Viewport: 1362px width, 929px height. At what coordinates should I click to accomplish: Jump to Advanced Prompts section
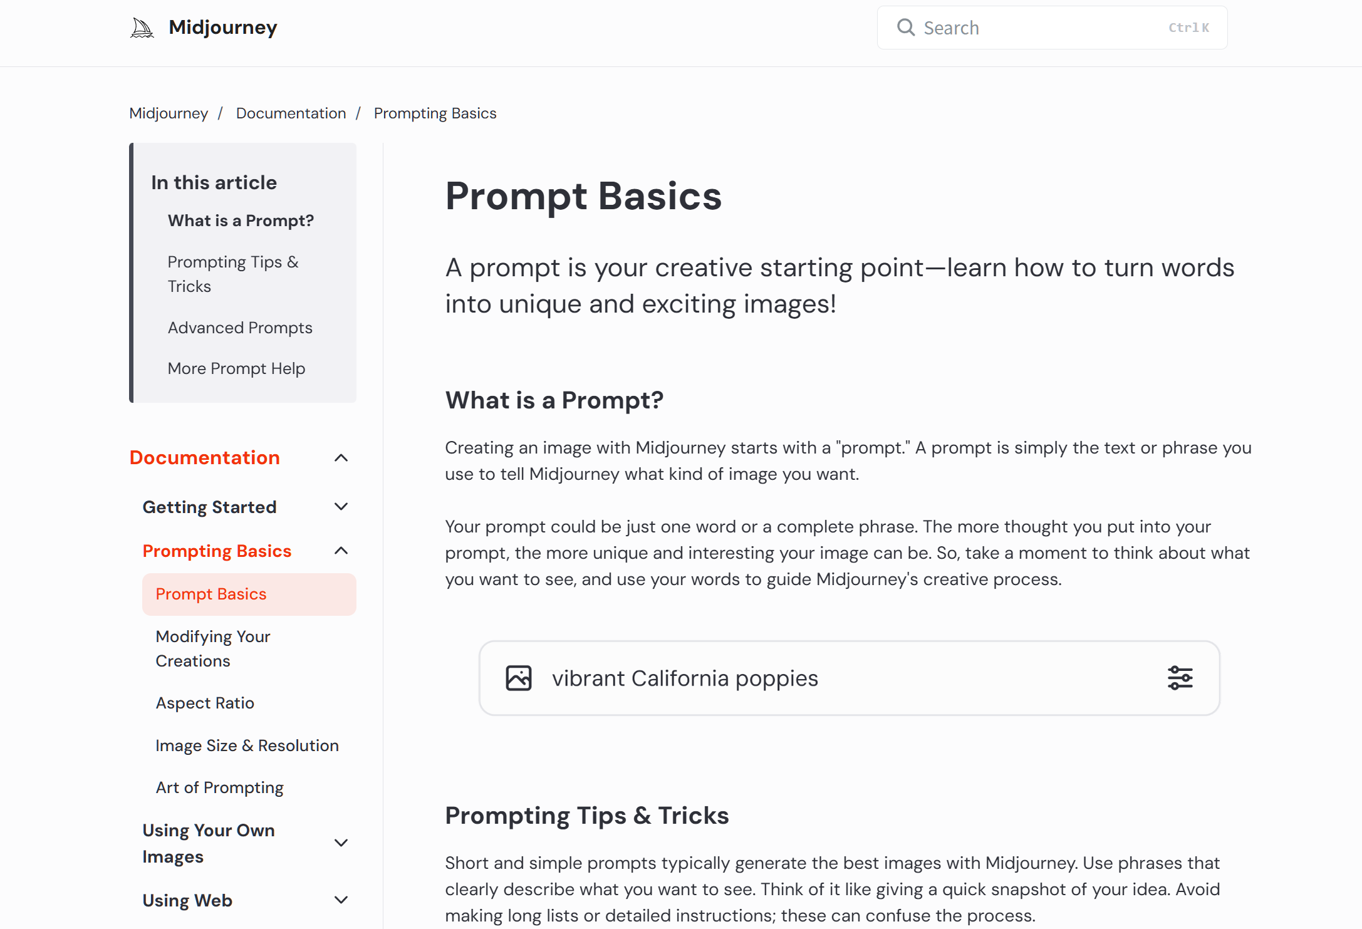pos(240,328)
